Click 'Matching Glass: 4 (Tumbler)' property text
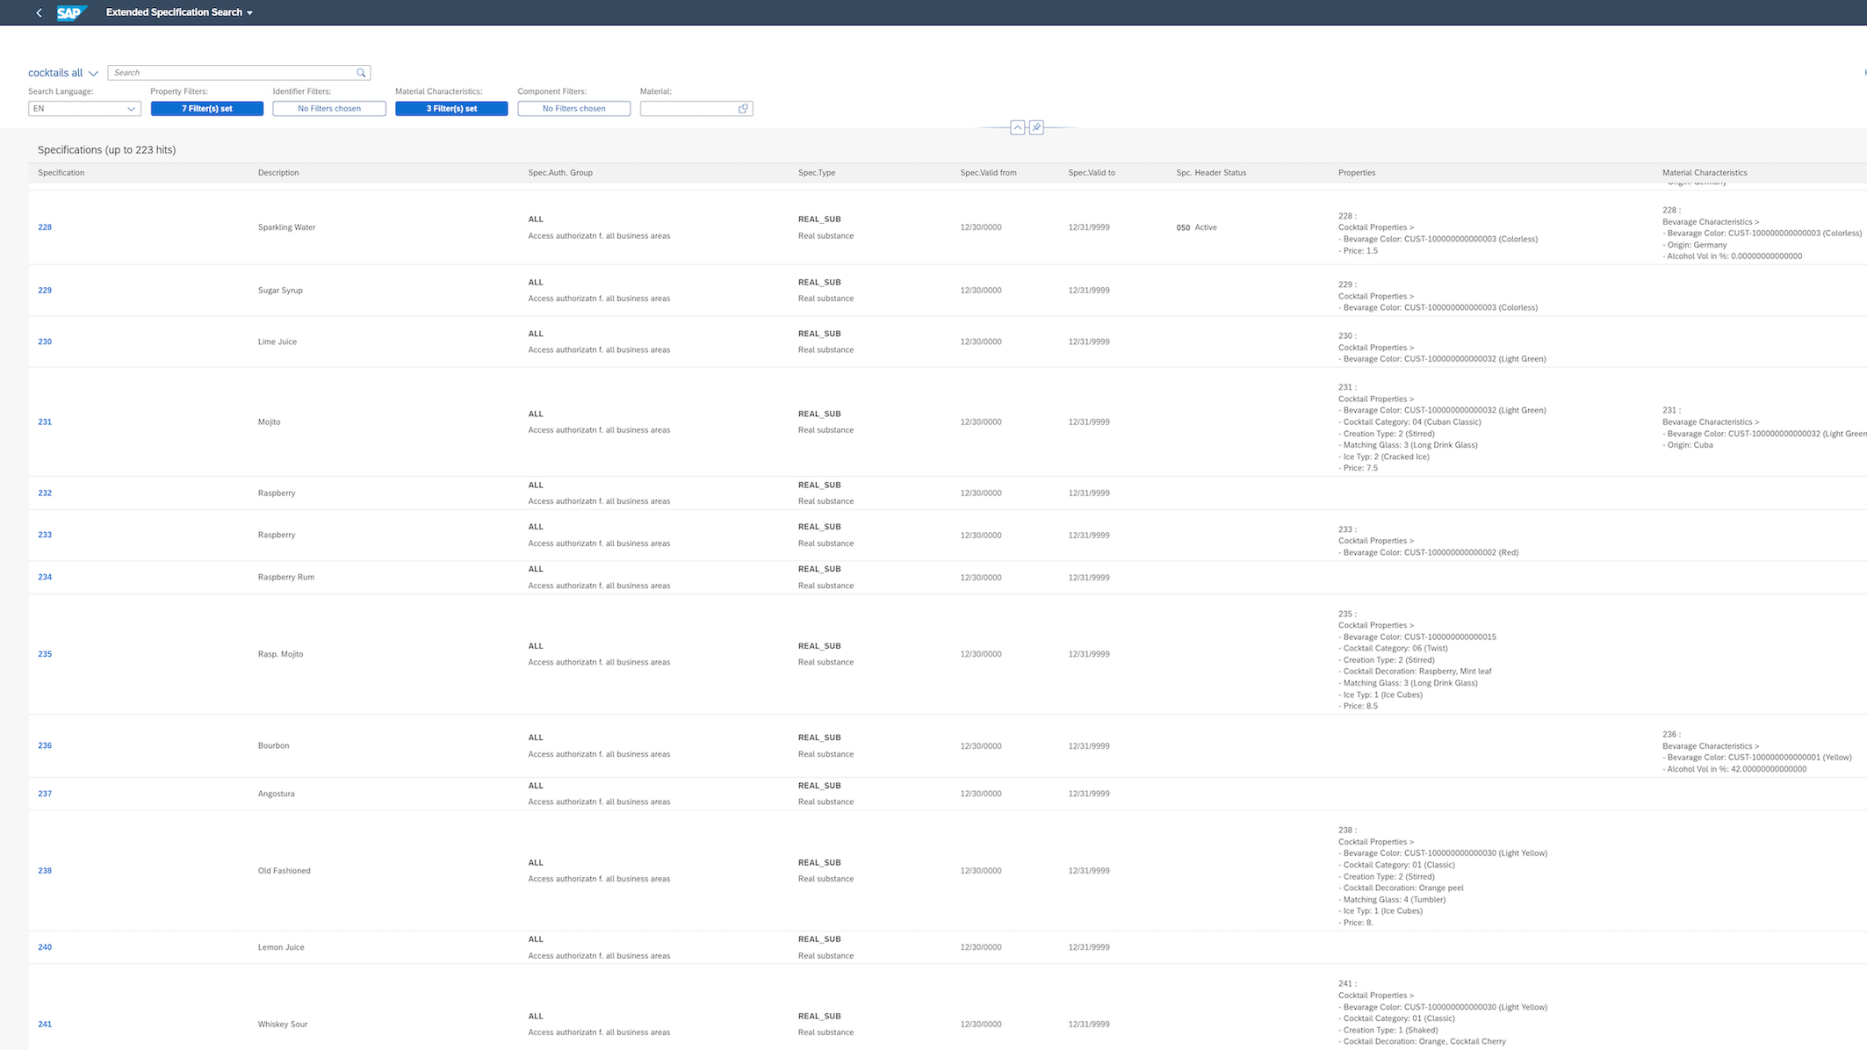Image resolution: width=1867 pixels, height=1050 pixels. click(1392, 899)
